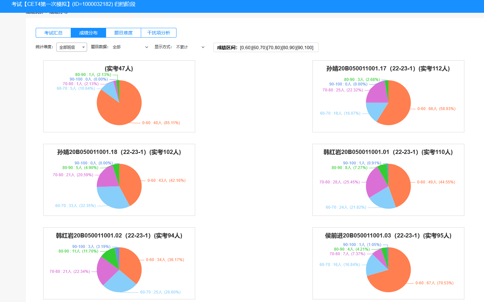The width and height of the screenshot is (484, 302).
Task: Expand the 统计维度 全部班级 dropdown
Action: pyautogui.click(x=71, y=47)
